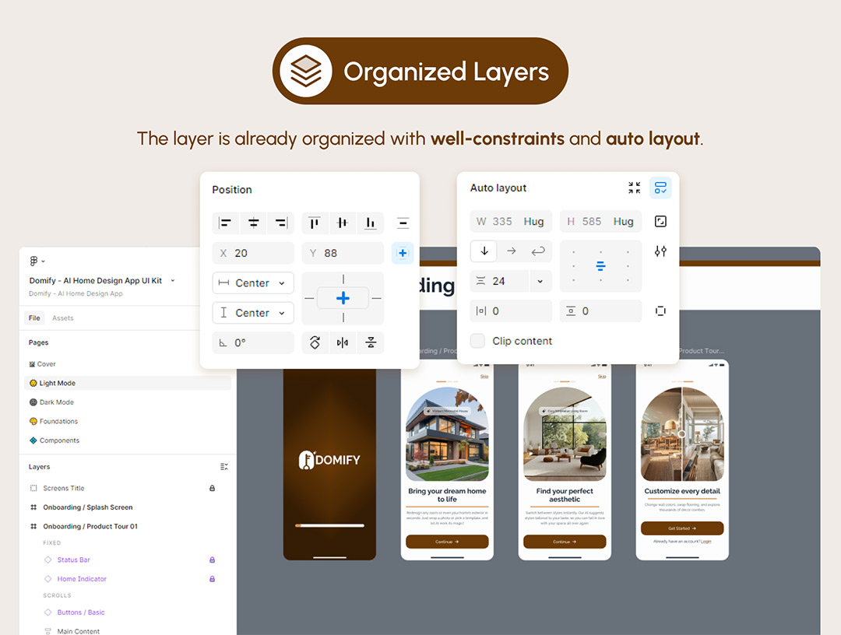Select the align top icon
The height and width of the screenshot is (635, 841).
tap(315, 223)
